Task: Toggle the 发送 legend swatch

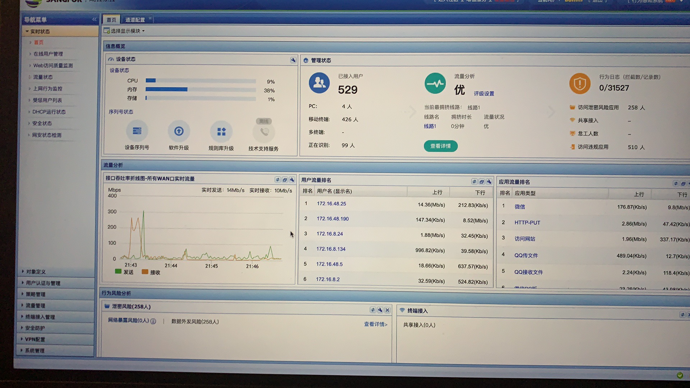Action: (x=118, y=272)
